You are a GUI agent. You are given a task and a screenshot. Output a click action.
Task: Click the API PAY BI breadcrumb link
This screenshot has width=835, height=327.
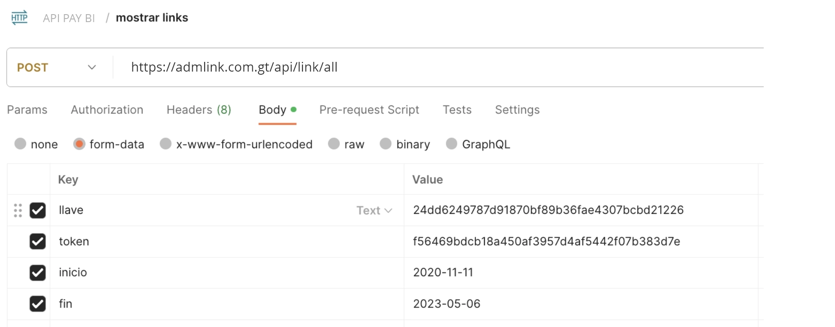click(69, 18)
